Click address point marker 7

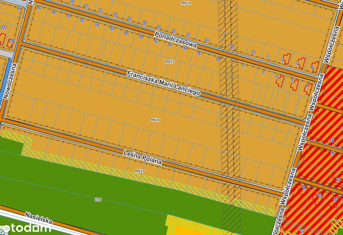click(x=263, y=72)
